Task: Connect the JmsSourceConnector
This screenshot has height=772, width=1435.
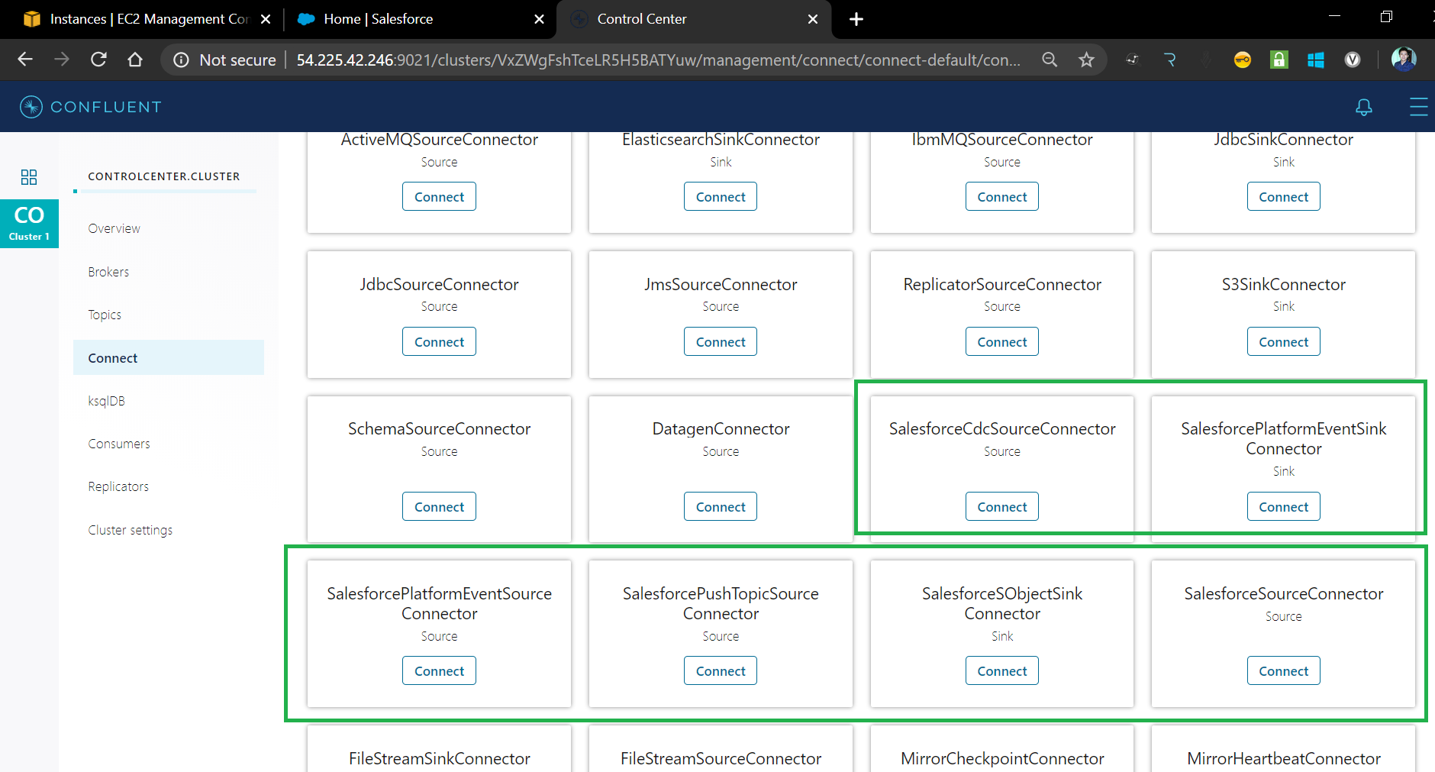Action: 721,341
